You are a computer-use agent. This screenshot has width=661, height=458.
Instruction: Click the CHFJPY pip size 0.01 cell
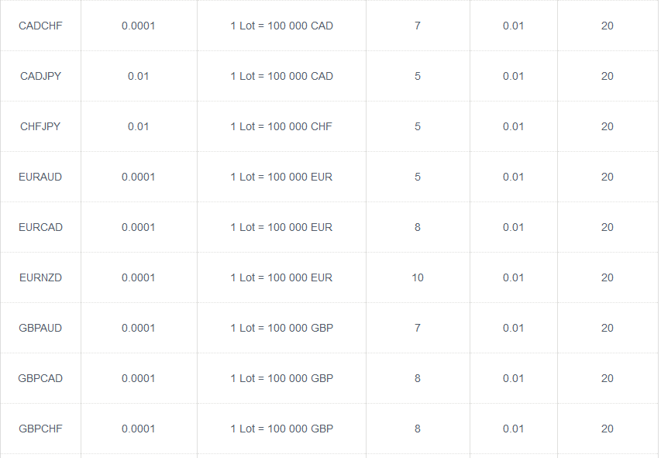[x=138, y=126]
